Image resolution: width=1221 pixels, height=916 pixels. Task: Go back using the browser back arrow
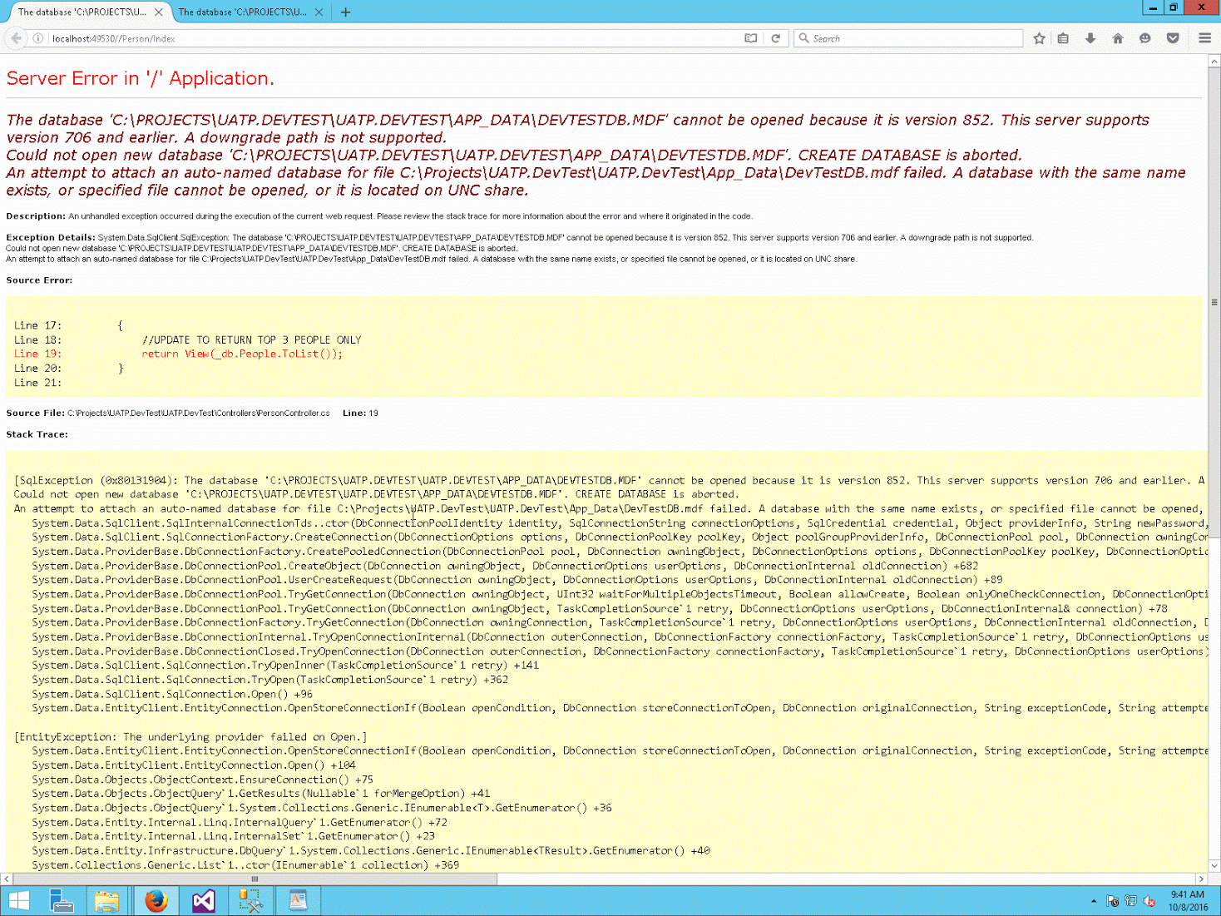16,38
